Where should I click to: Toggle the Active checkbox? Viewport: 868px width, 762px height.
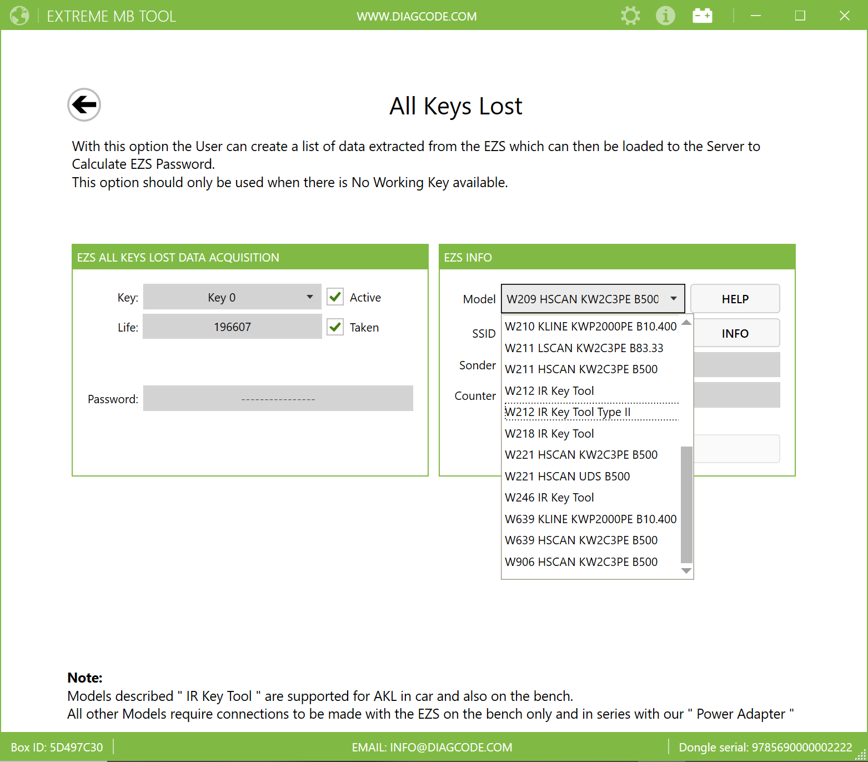[x=335, y=297]
